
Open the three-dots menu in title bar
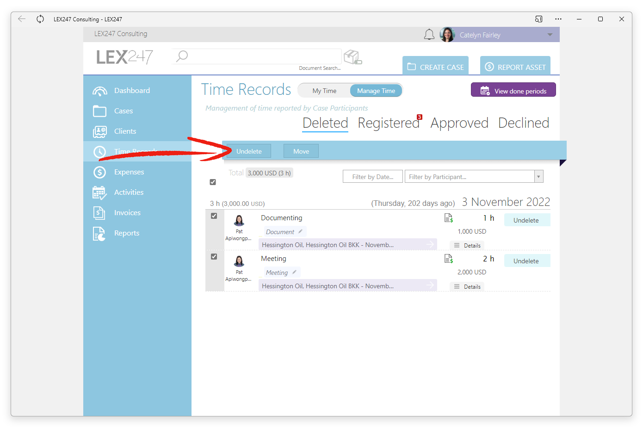click(558, 19)
